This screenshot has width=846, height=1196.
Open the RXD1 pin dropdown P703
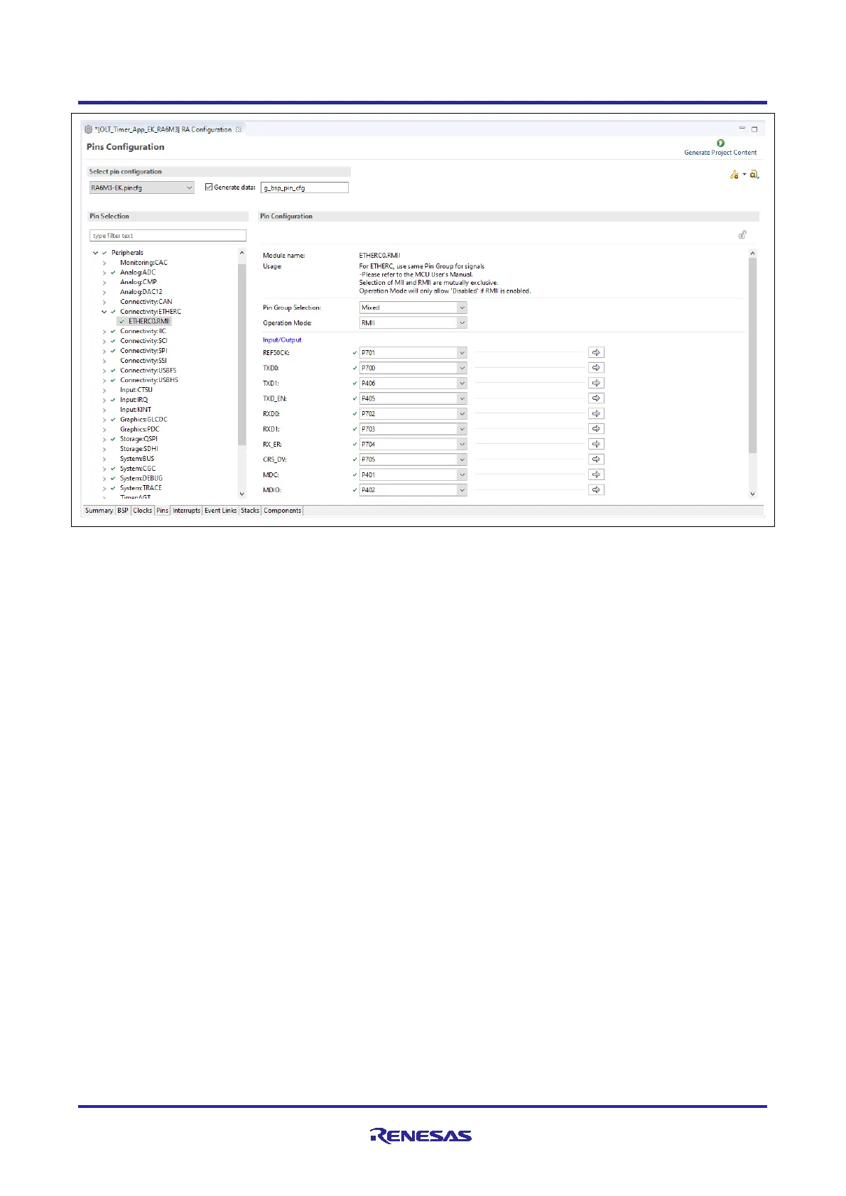(x=413, y=429)
